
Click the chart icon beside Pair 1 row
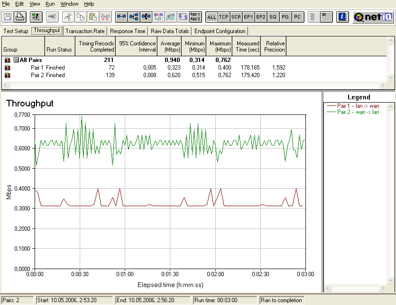point(7,68)
